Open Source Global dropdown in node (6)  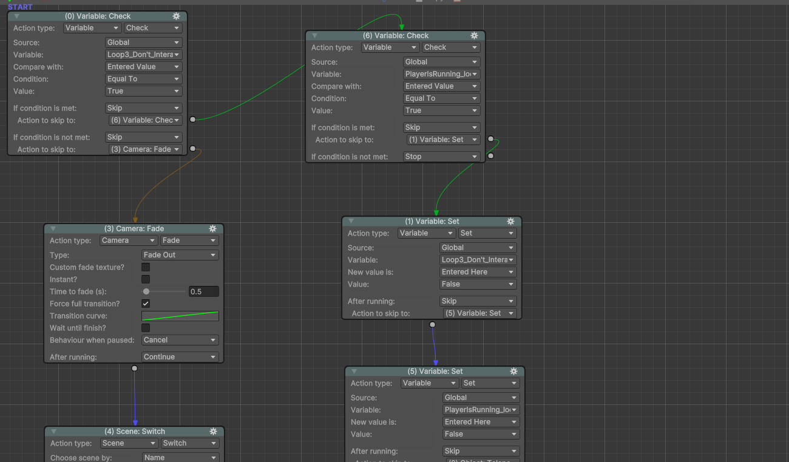coord(442,62)
